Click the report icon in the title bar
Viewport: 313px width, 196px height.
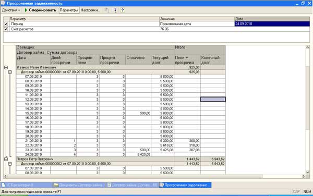point(3,3)
